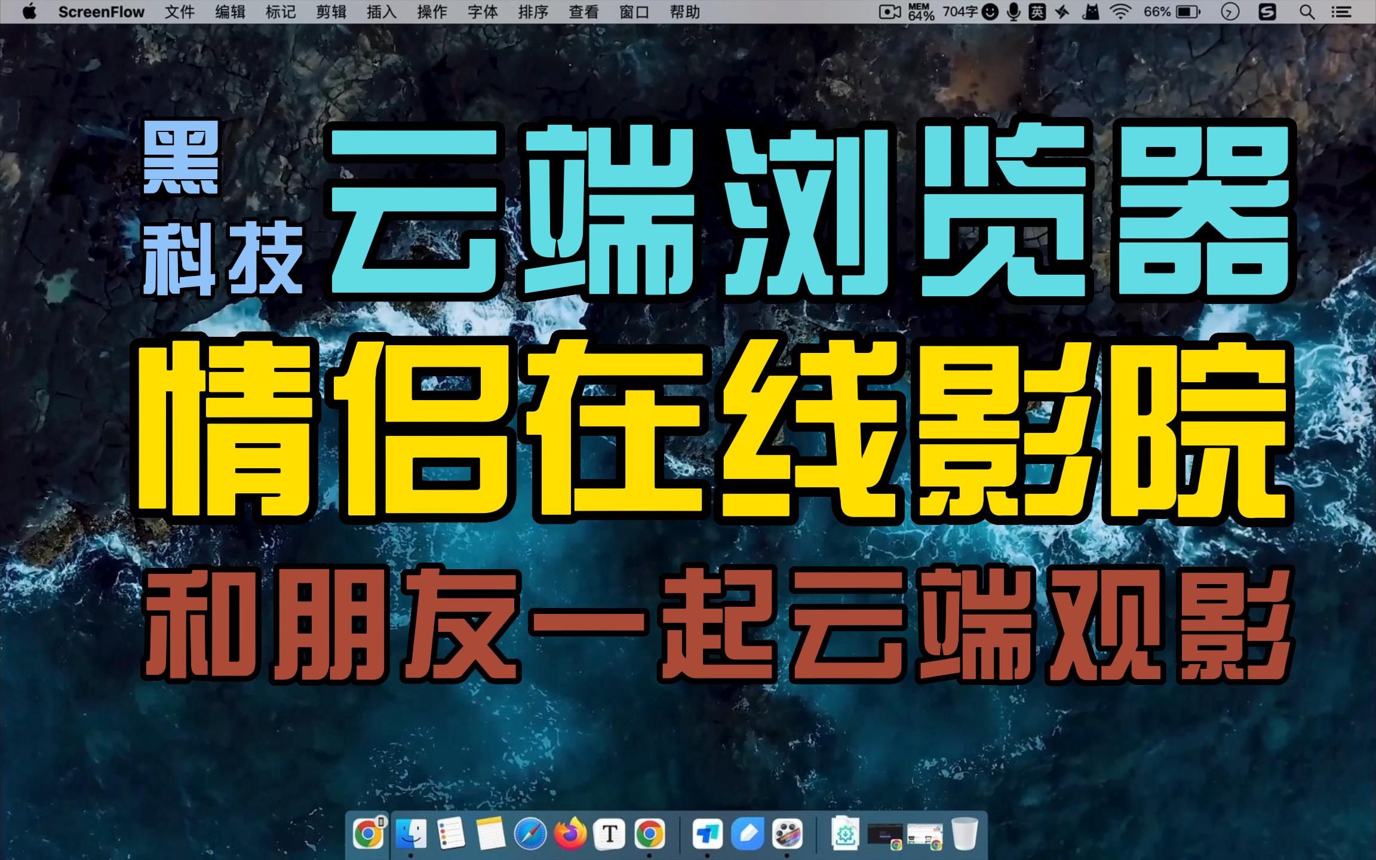Open the 文件 menu in ScreenFlow
This screenshot has width=1376, height=860.
click(179, 12)
